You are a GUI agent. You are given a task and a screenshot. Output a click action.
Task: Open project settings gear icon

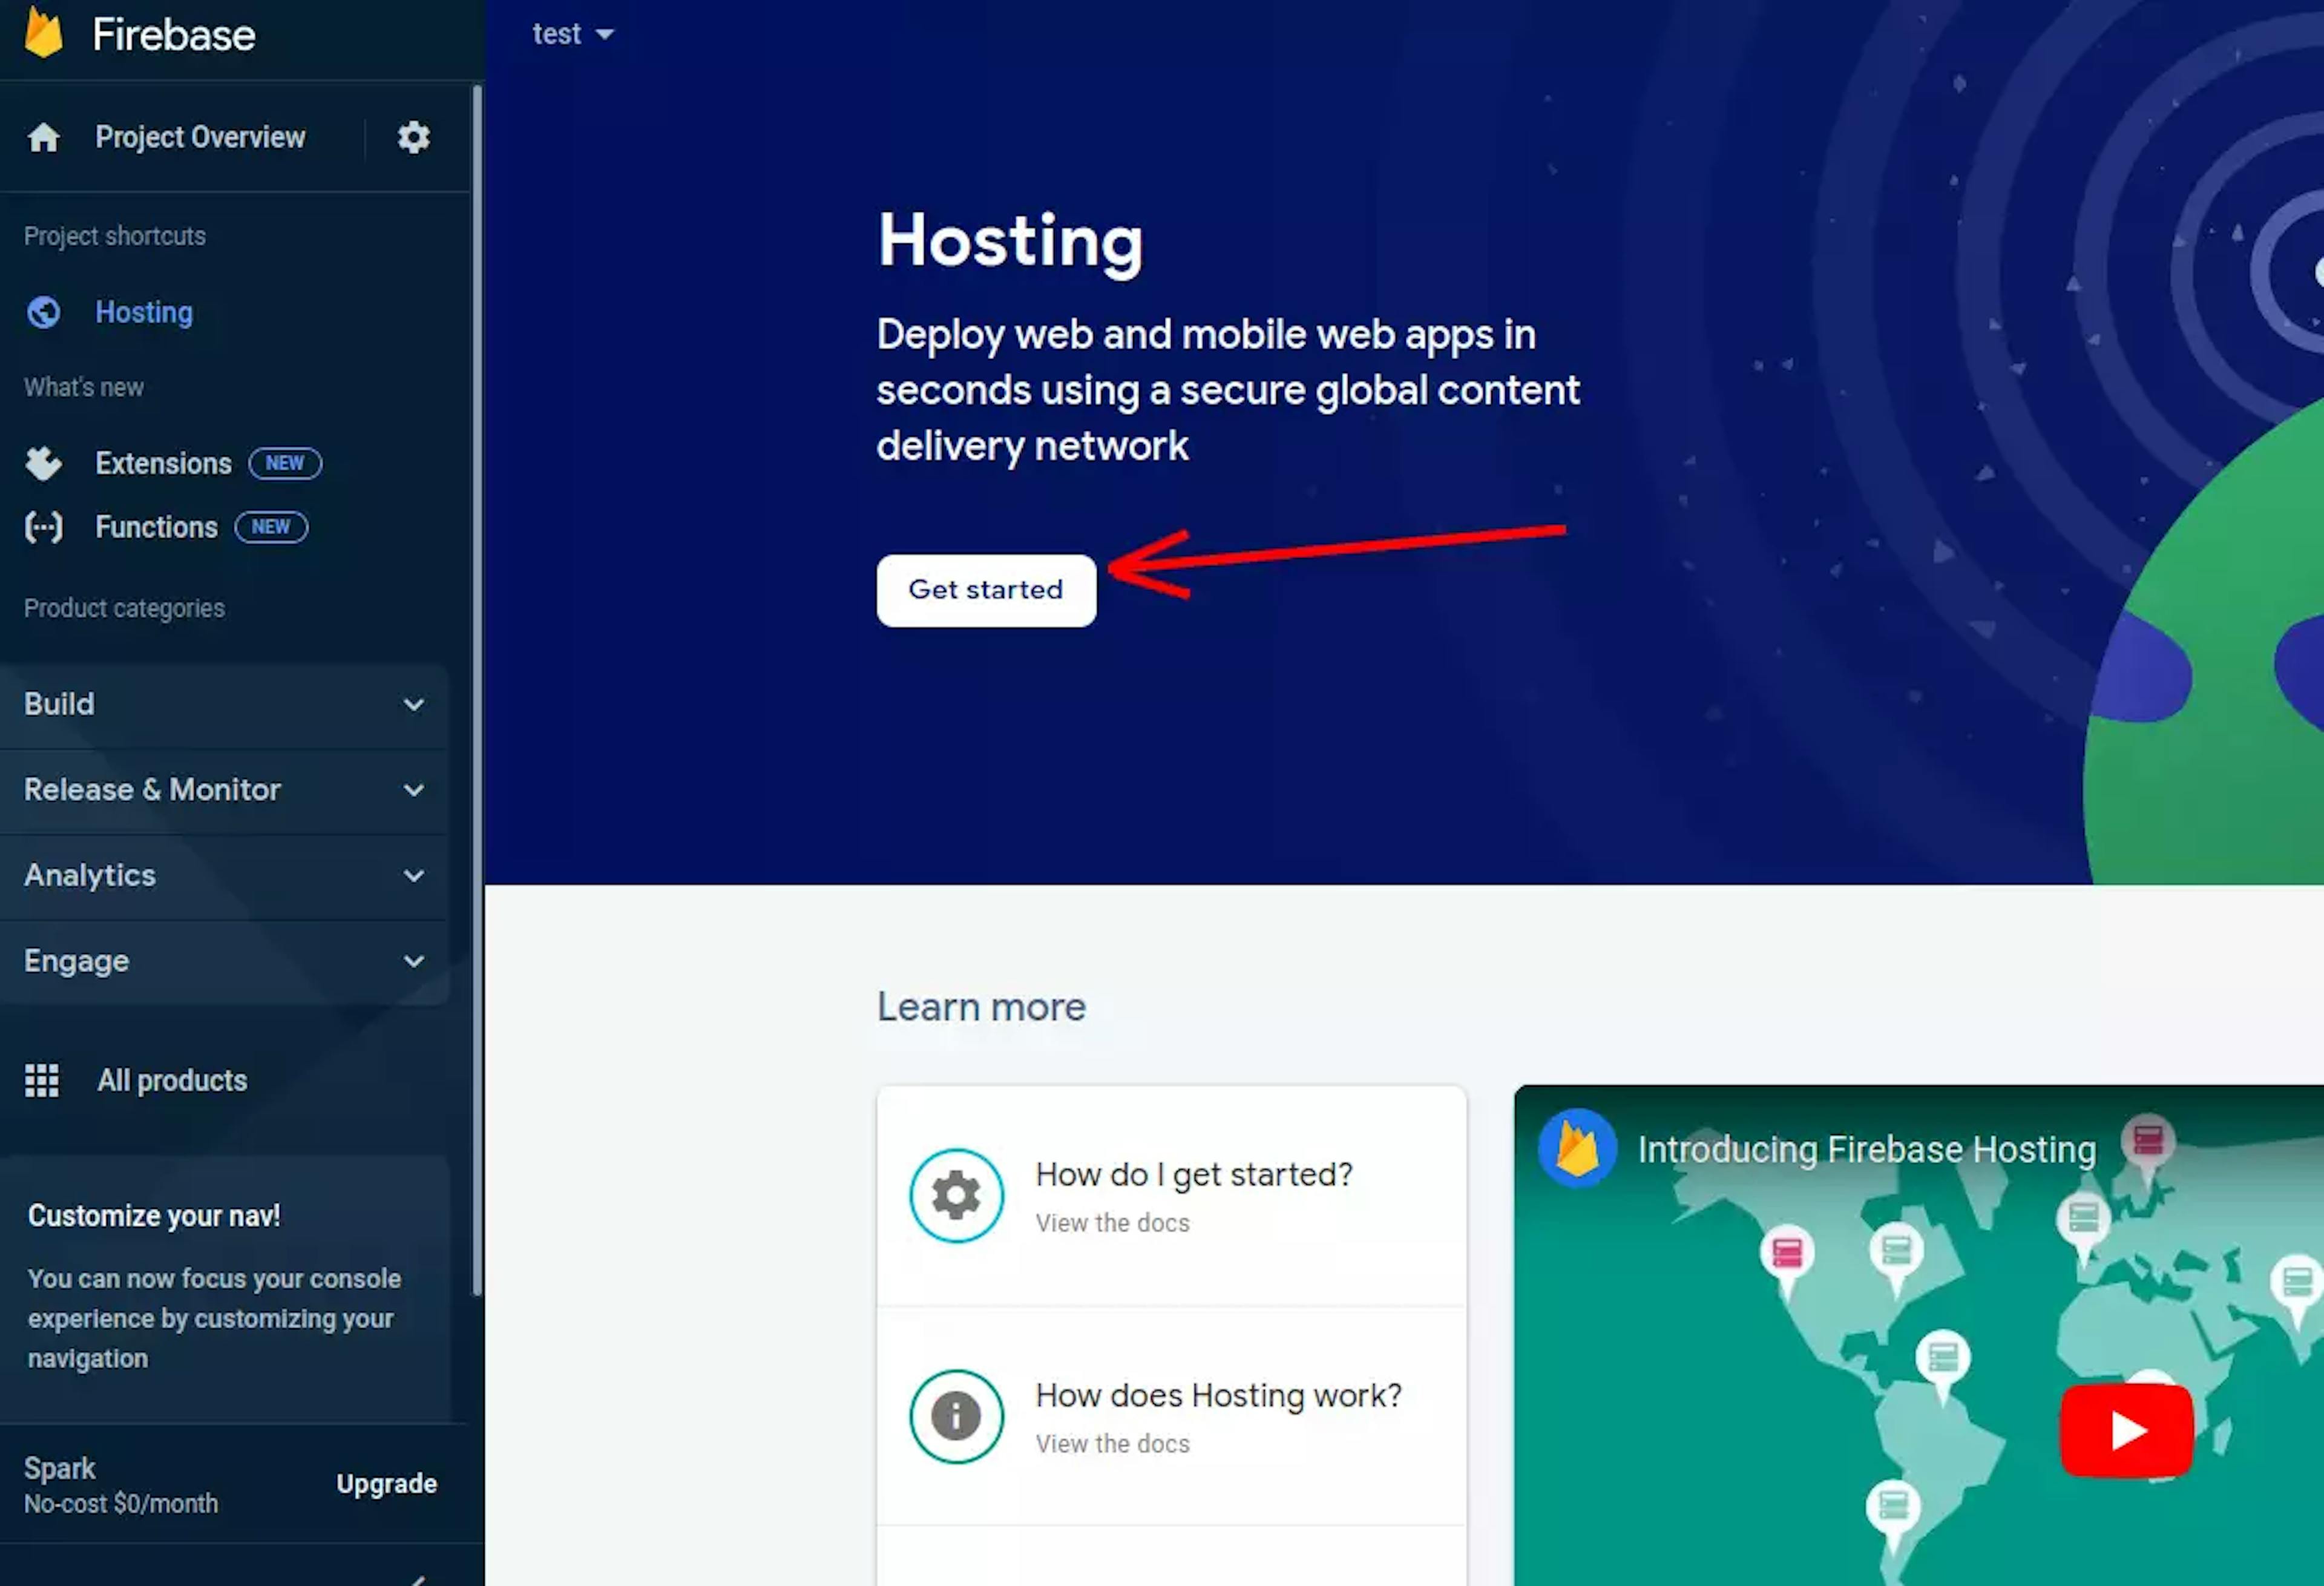(x=413, y=137)
